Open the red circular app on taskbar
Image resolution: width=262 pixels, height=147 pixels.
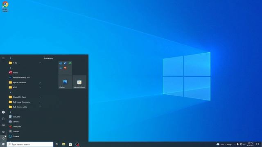coord(77,144)
